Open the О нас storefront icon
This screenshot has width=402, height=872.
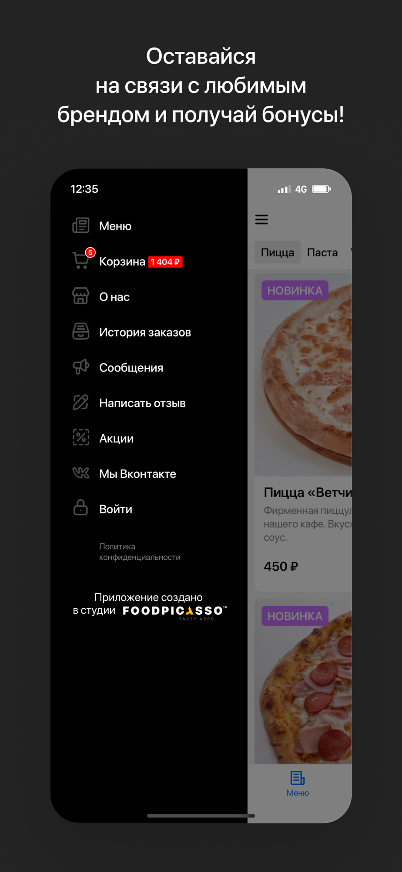point(81,296)
